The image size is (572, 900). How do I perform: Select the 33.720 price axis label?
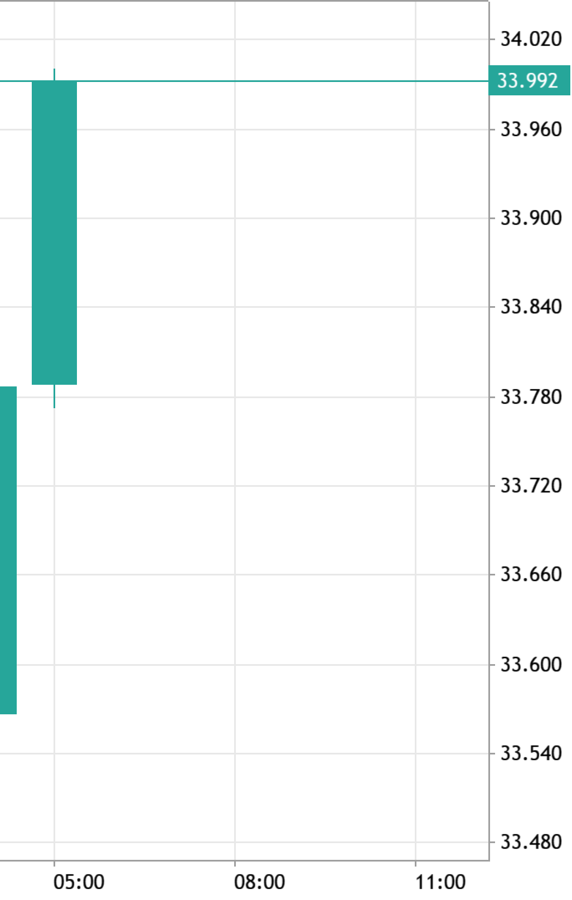[x=531, y=486]
